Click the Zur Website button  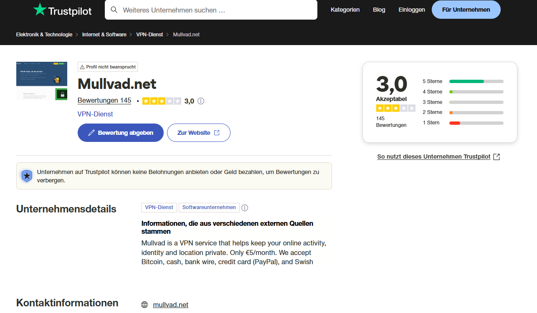point(199,133)
